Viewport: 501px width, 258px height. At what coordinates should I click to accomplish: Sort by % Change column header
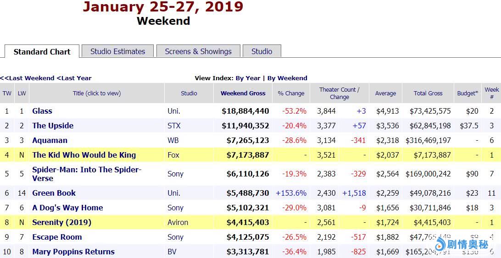pos(291,93)
